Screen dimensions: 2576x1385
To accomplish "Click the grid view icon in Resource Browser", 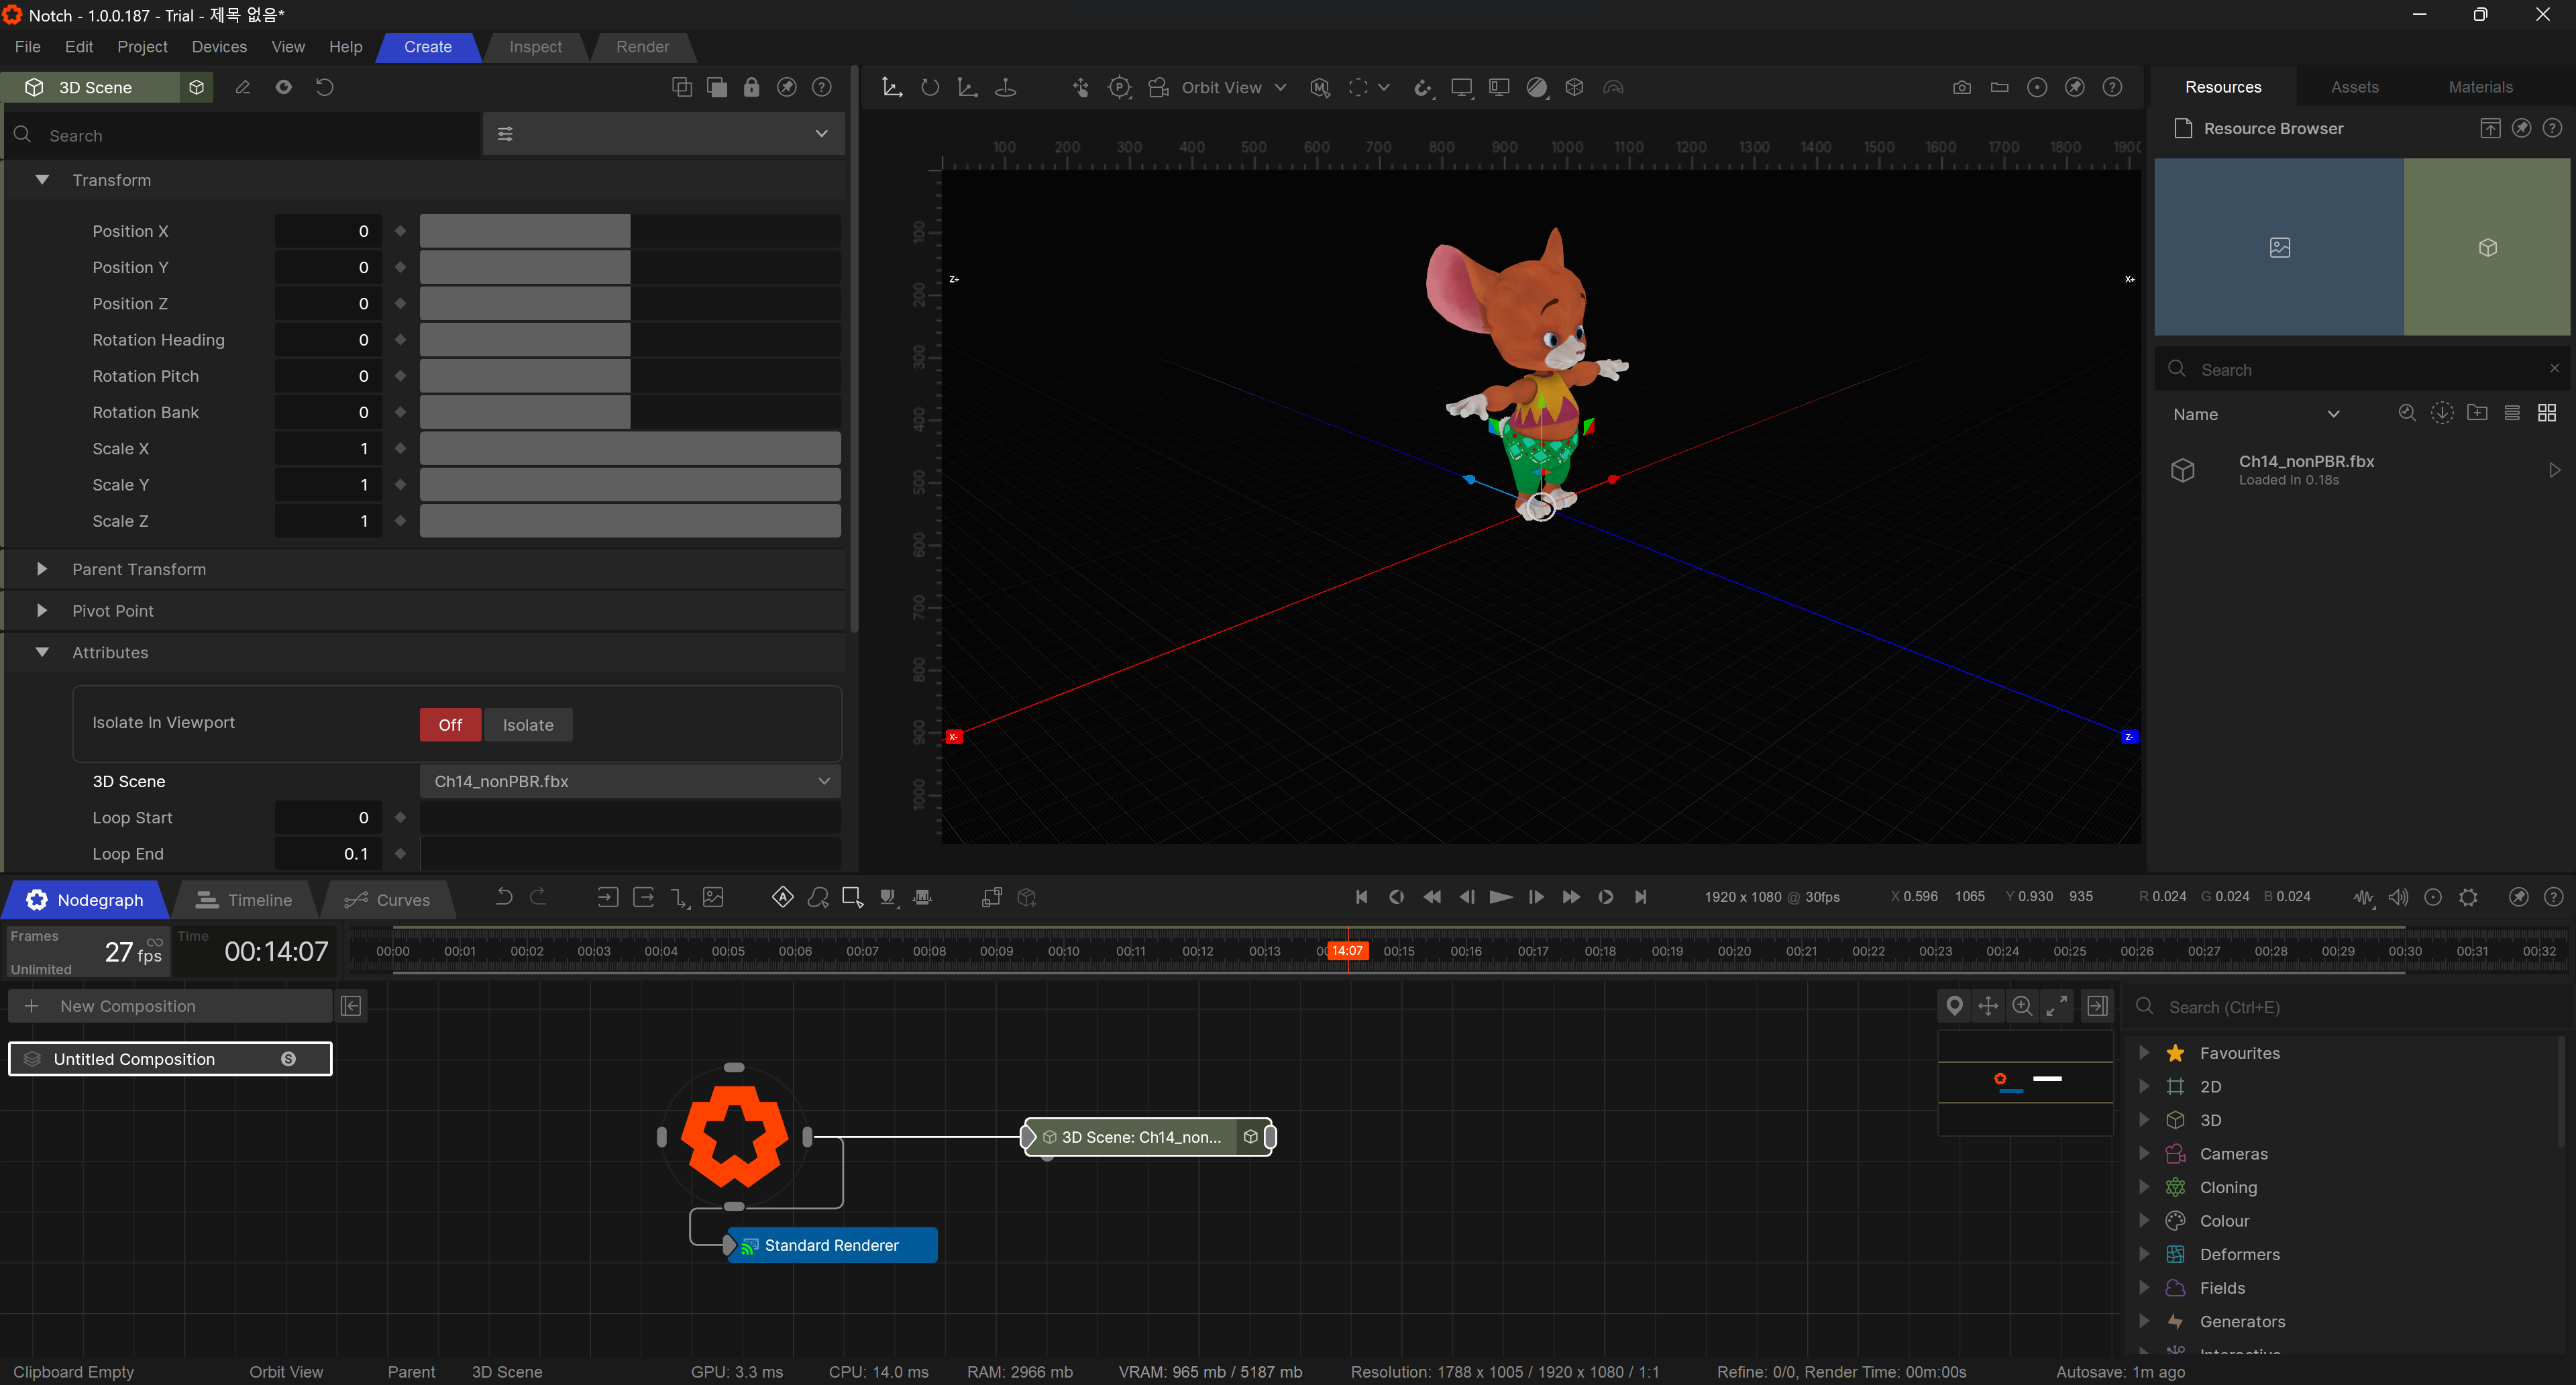I will (x=2546, y=413).
